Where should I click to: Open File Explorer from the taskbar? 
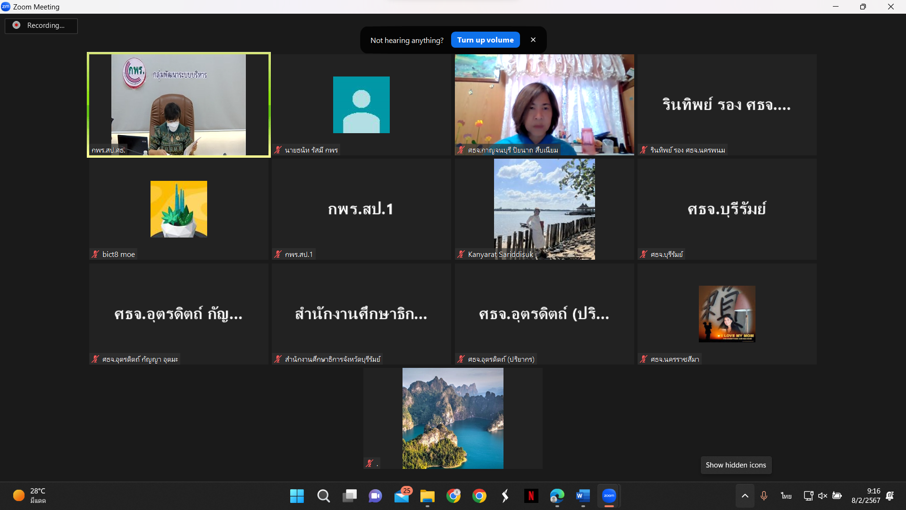coord(428,496)
